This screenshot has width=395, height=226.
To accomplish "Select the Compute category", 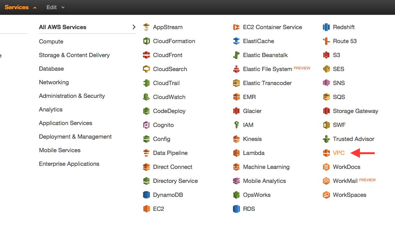I will pyautogui.click(x=51, y=42).
